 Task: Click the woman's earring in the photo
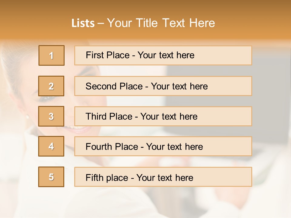28,117
